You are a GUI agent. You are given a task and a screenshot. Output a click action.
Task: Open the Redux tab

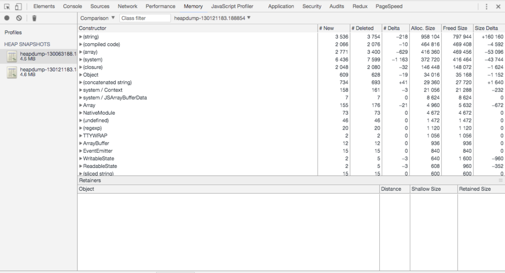360,6
